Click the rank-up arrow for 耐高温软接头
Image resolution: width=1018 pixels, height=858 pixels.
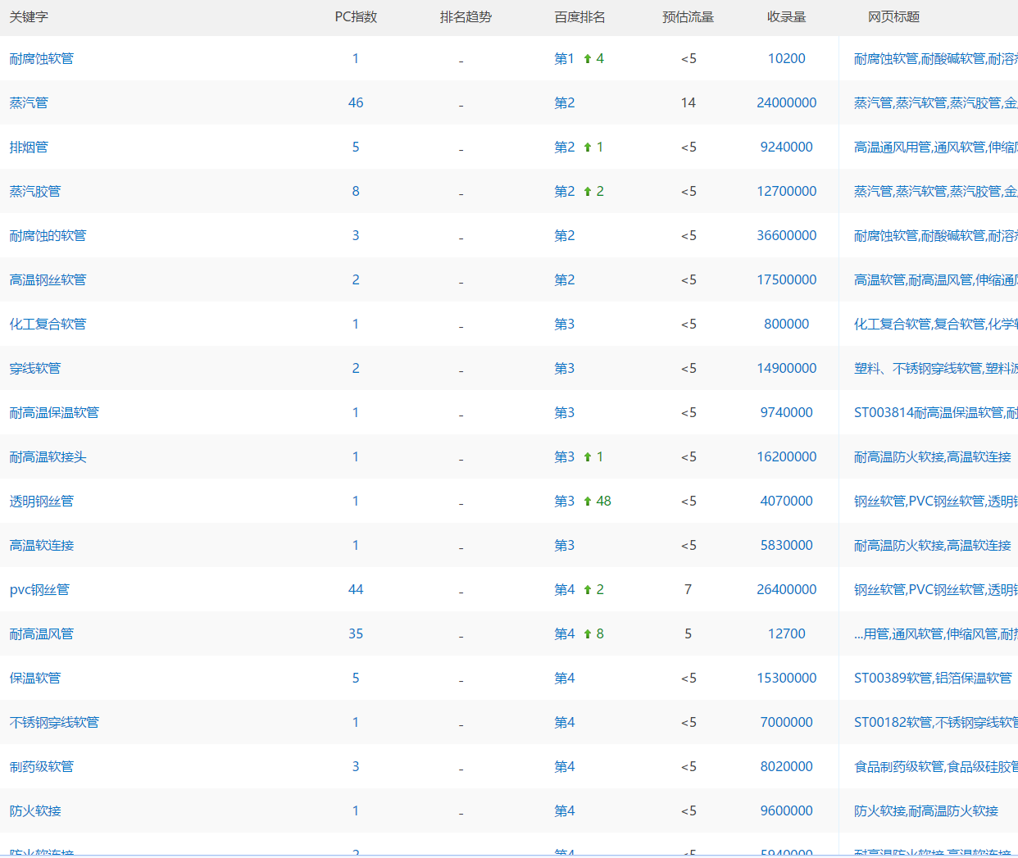click(x=587, y=457)
